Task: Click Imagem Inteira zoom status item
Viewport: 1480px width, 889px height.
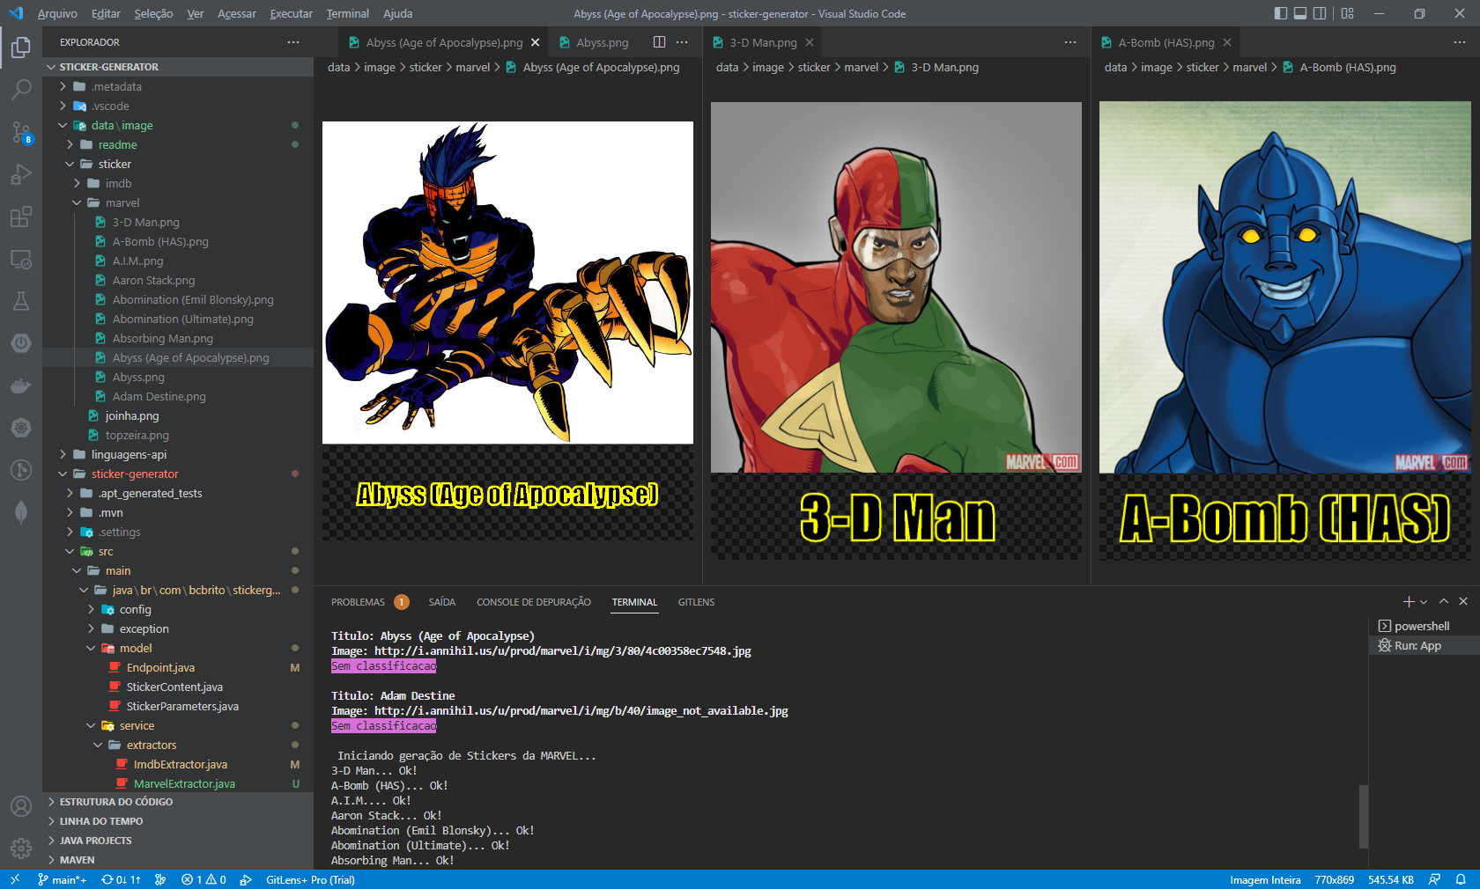Action: [1265, 879]
